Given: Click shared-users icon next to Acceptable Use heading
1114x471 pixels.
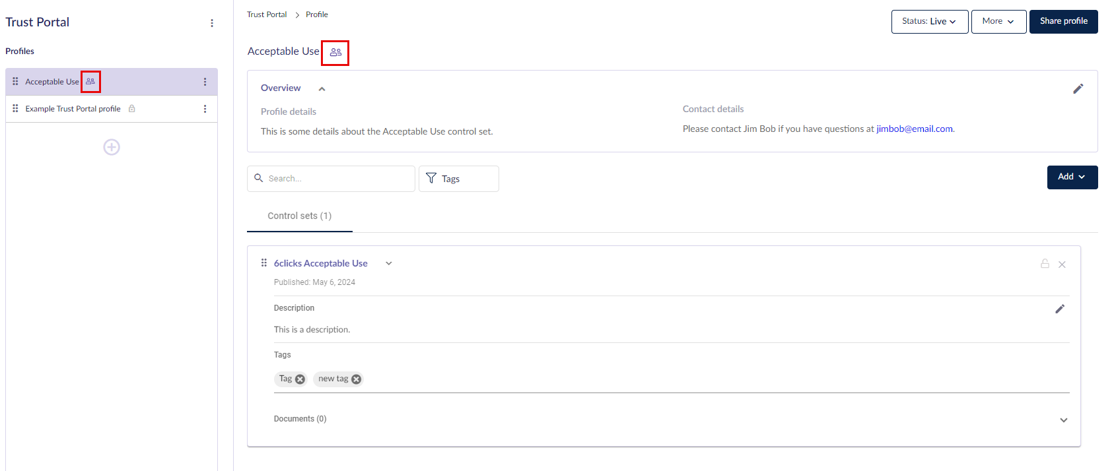Looking at the screenshot, I should (335, 52).
